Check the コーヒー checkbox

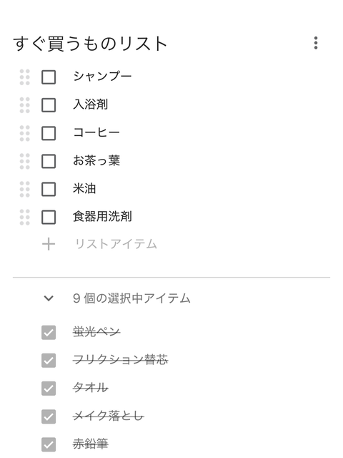click(x=49, y=133)
